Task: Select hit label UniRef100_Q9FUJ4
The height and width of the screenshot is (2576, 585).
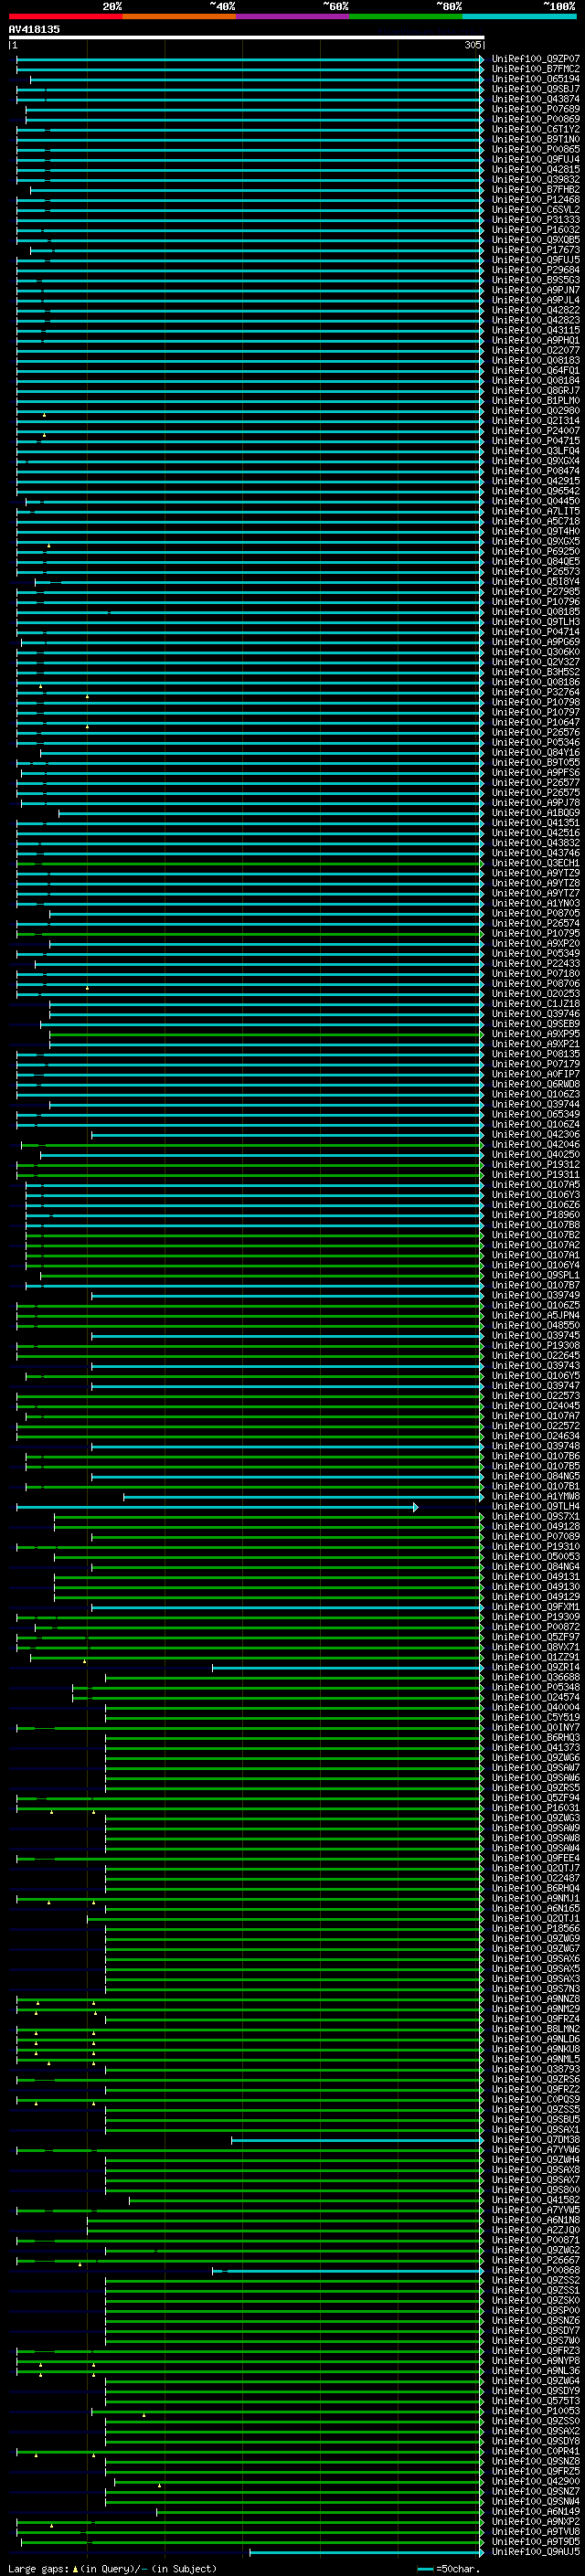Action: pos(536,159)
